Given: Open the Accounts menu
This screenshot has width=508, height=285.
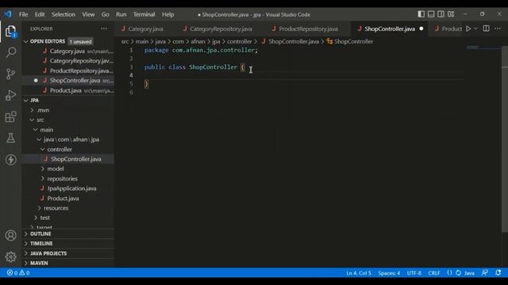Looking at the screenshot, I should 10,235.
